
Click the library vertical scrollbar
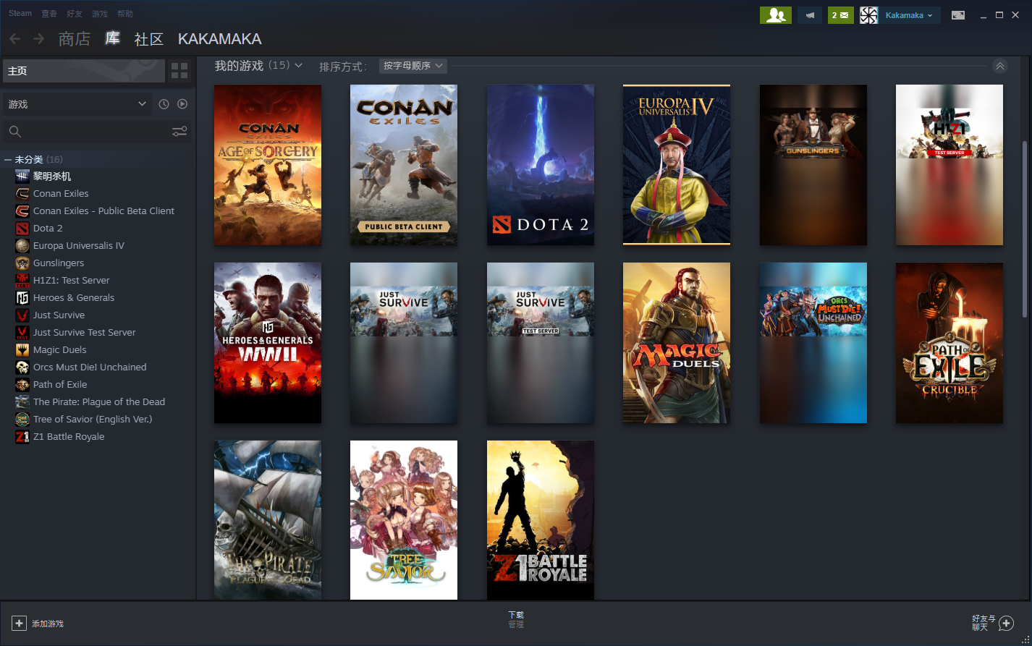coord(1024,229)
